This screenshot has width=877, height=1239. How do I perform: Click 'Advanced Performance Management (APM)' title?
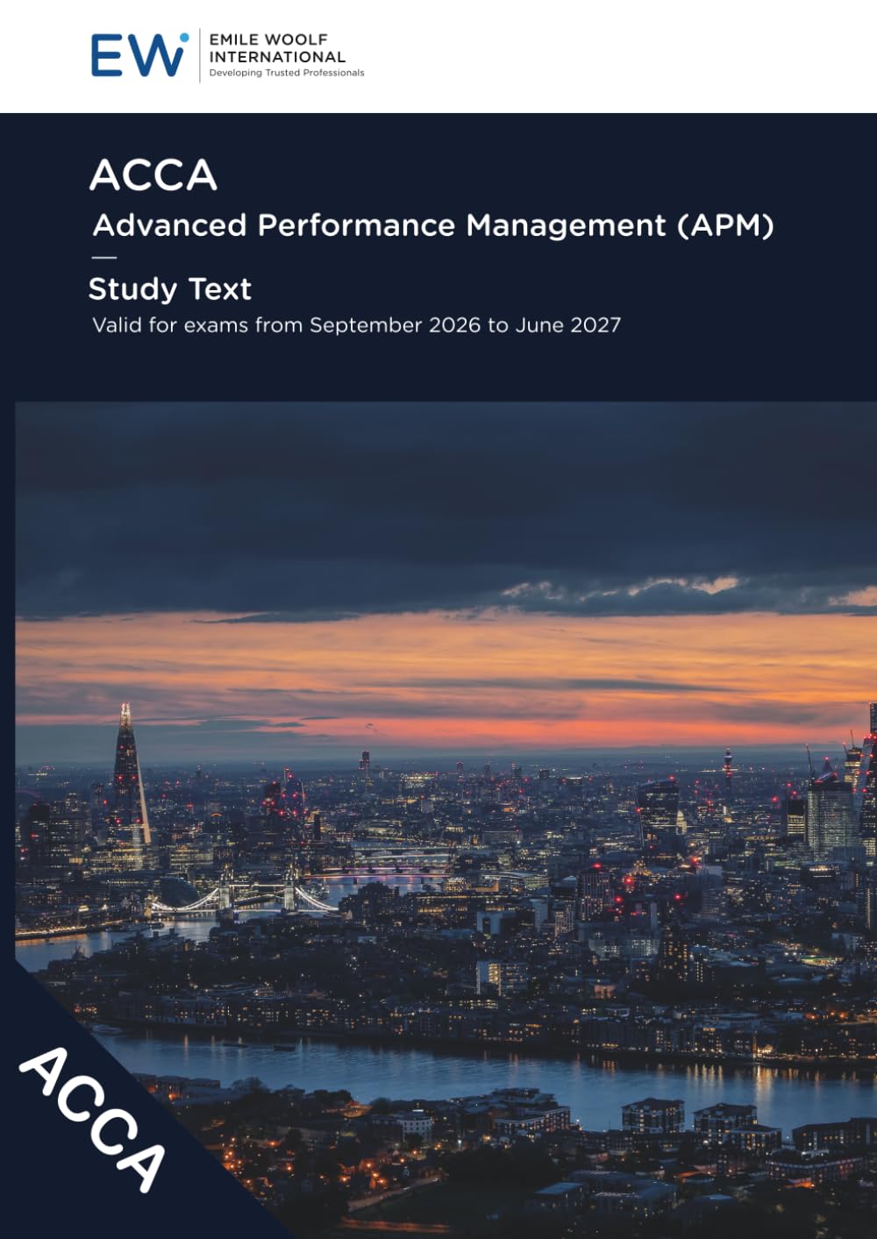pos(433,226)
